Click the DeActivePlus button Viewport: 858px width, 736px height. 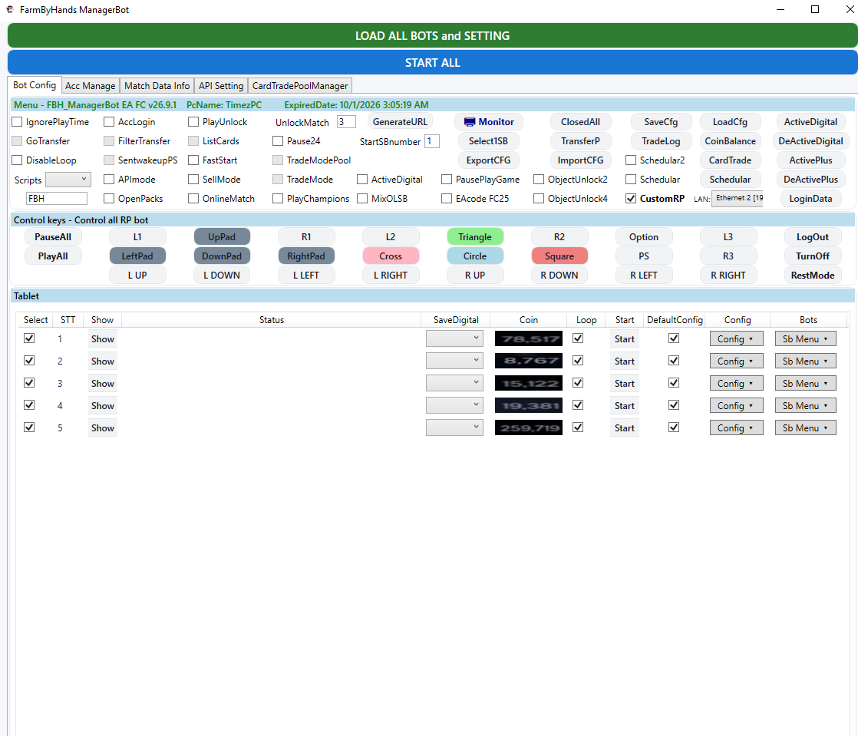[x=810, y=180]
